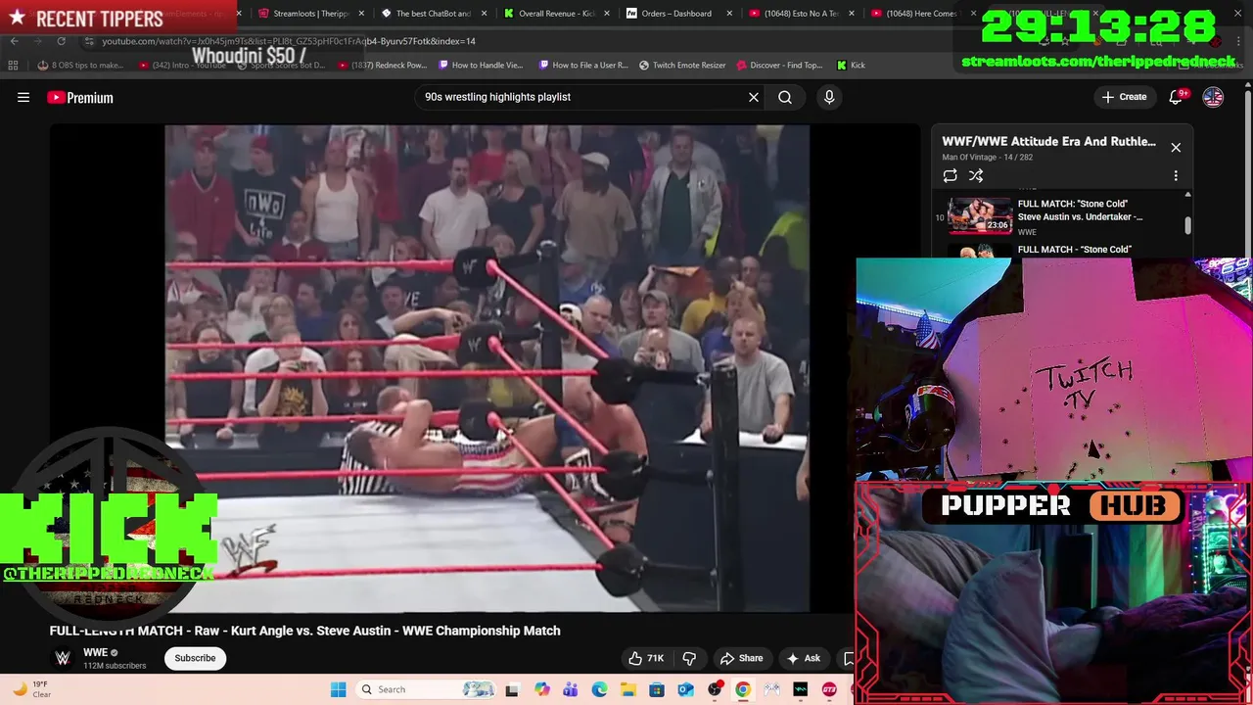Open OBS Studio from the taskbar
The height and width of the screenshot is (705, 1253).
[x=715, y=689]
